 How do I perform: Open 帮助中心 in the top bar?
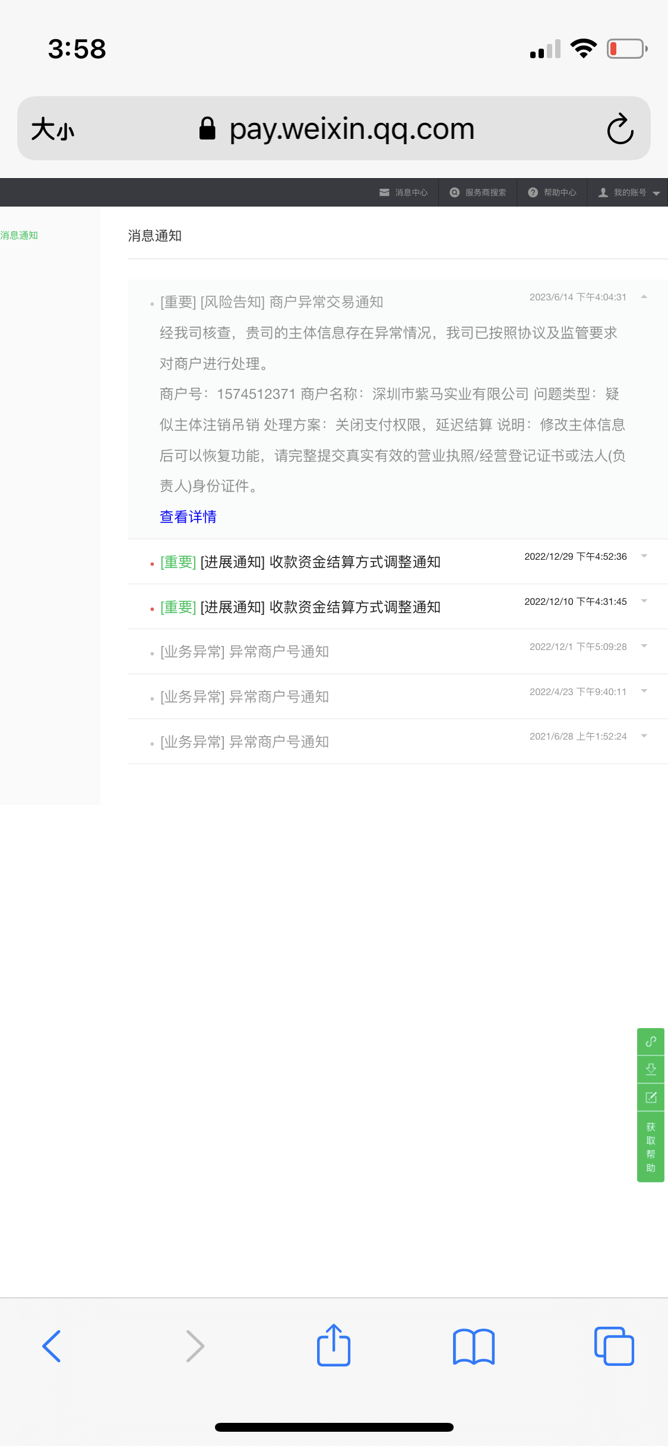pyautogui.click(x=552, y=192)
